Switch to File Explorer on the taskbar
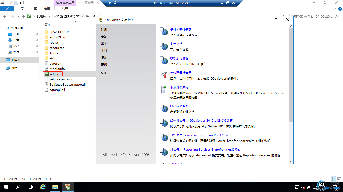 point(55,187)
